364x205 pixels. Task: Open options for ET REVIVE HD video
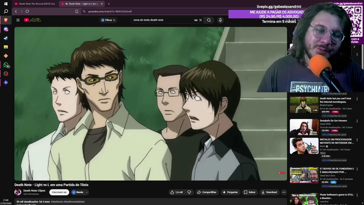[357, 169]
